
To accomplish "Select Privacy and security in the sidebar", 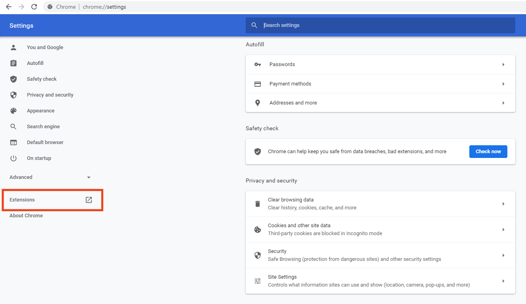I will point(50,95).
